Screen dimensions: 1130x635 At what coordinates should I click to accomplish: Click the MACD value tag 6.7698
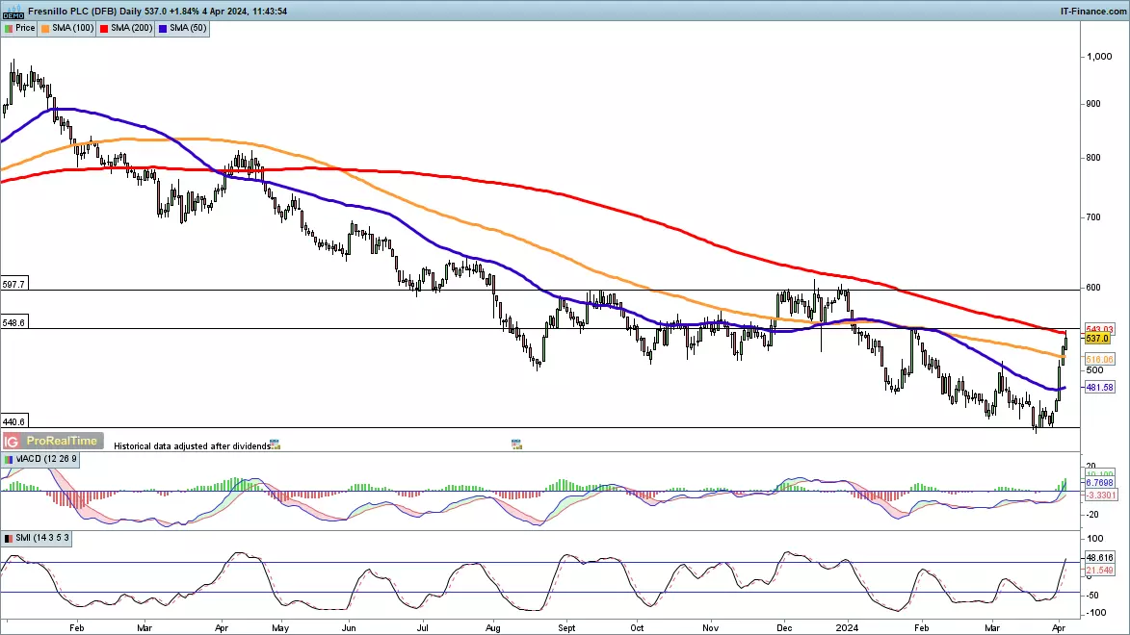click(1100, 483)
